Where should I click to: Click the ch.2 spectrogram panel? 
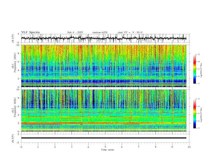click(x=104, y=111)
